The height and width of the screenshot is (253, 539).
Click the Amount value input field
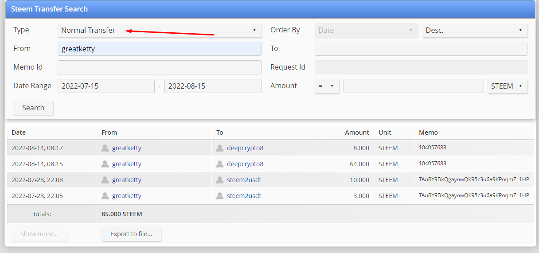(x=414, y=86)
